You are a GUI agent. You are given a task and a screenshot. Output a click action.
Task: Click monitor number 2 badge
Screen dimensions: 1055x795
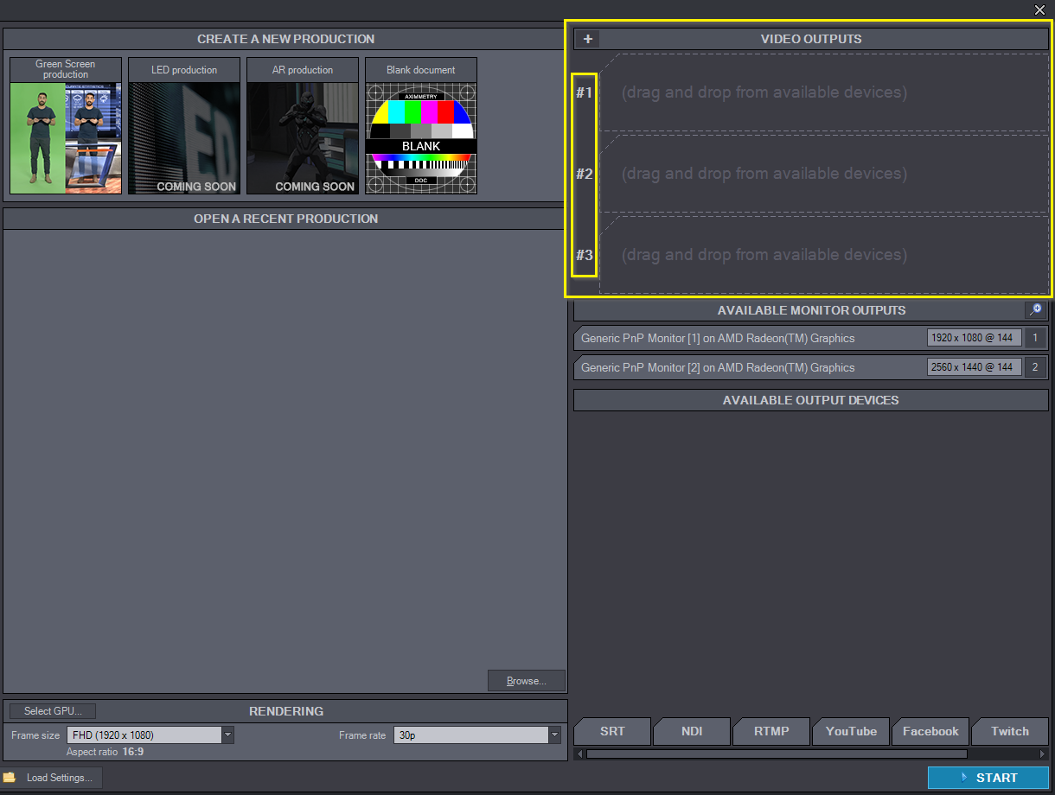tap(1035, 367)
